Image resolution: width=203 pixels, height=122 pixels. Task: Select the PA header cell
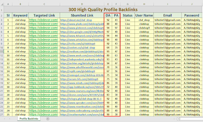tap(116, 16)
